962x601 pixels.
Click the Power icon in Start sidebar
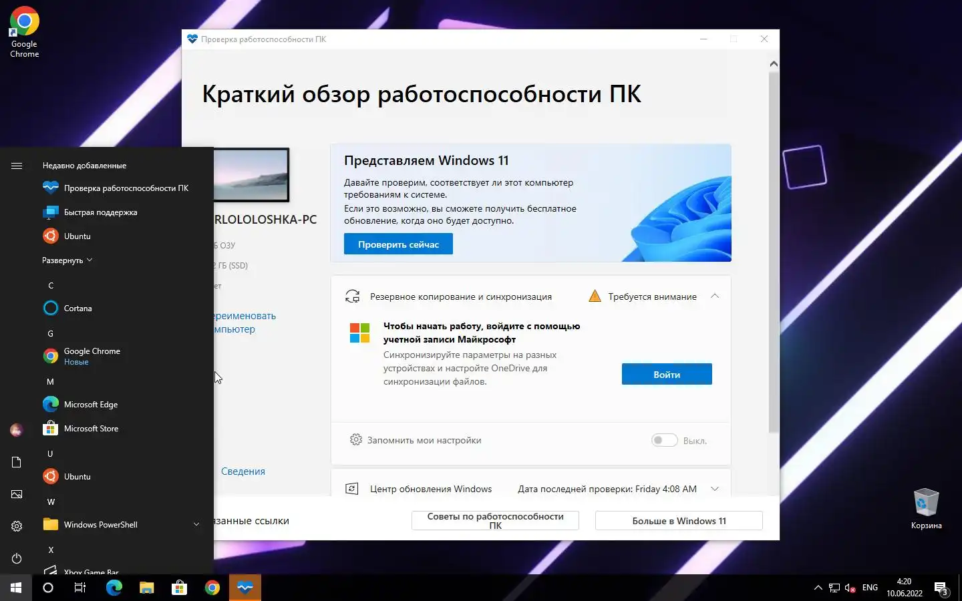click(x=17, y=558)
